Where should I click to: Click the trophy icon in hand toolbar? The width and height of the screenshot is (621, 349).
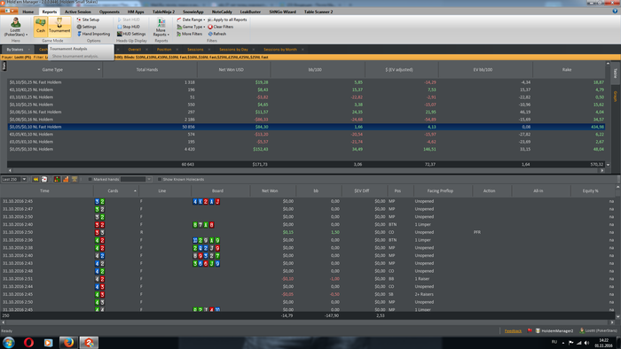pos(75,179)
